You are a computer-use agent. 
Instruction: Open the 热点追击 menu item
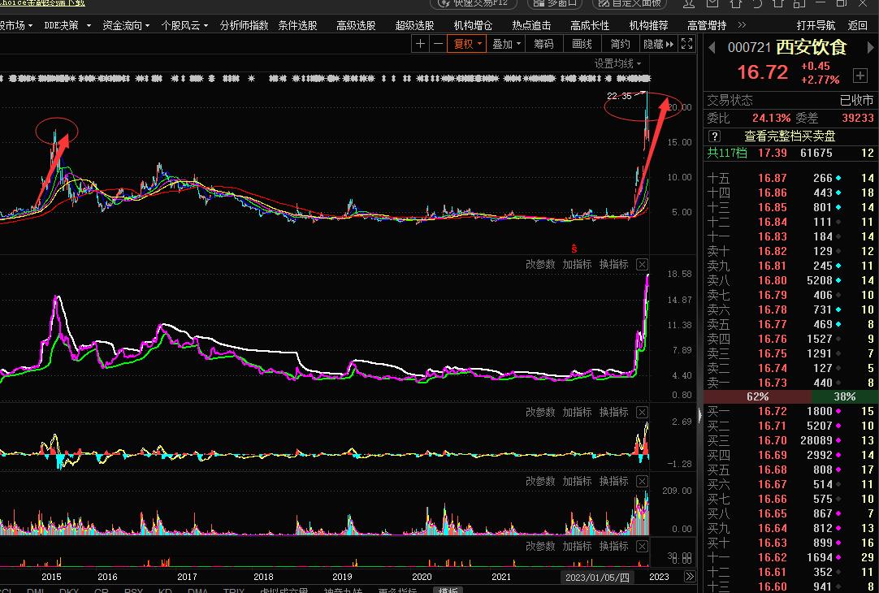click(x=531, y=25)
